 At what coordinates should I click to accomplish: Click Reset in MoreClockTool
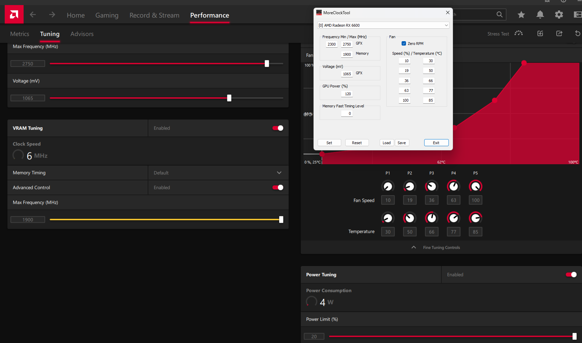357,143
